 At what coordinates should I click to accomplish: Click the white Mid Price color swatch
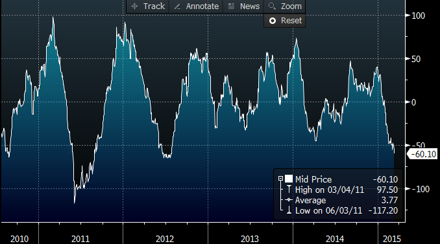click(x=289, y=179)
